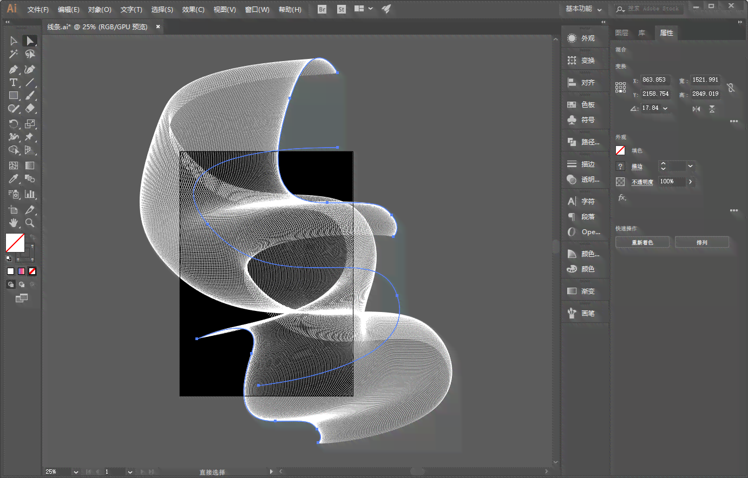Change the screen mode

(x=22, y=298)
